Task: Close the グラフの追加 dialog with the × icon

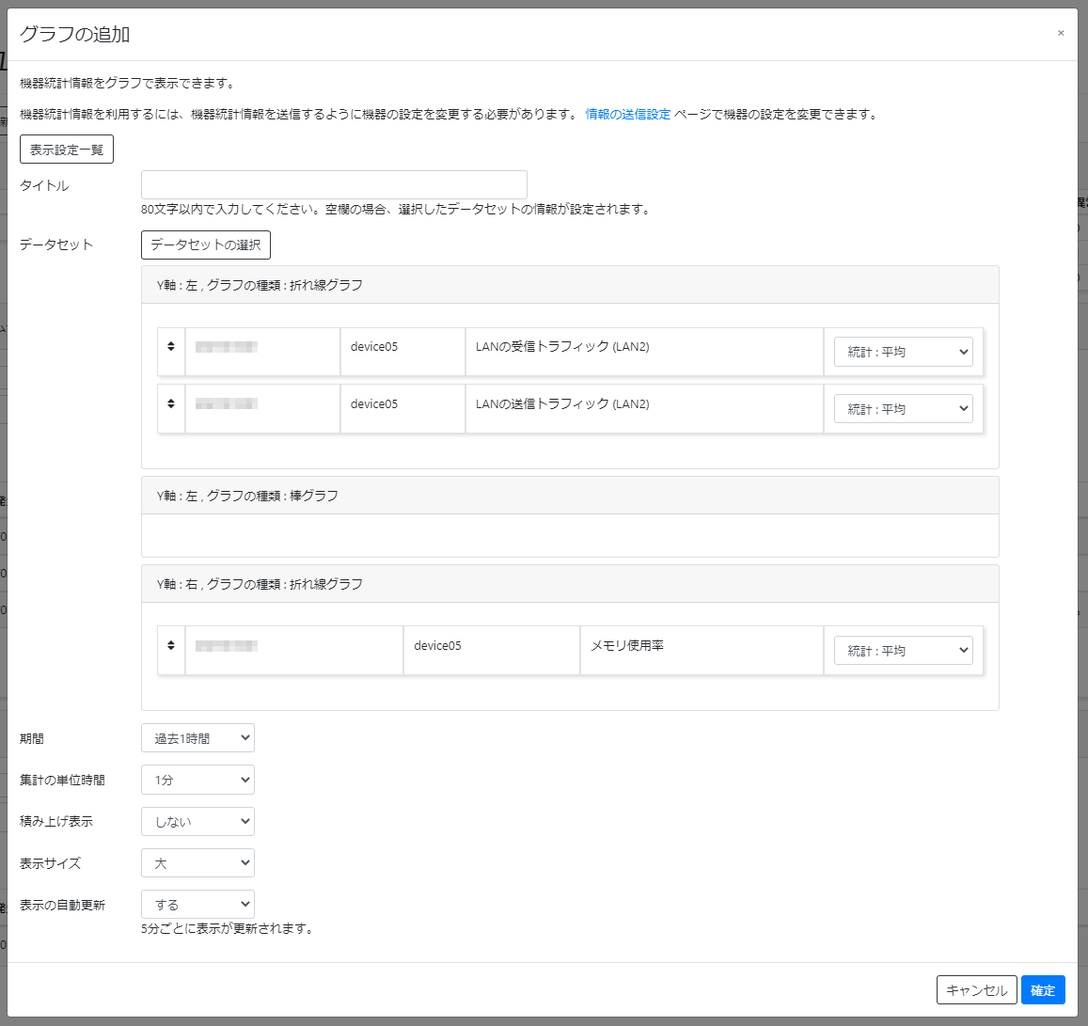Action: click(x=1061, y=33)
